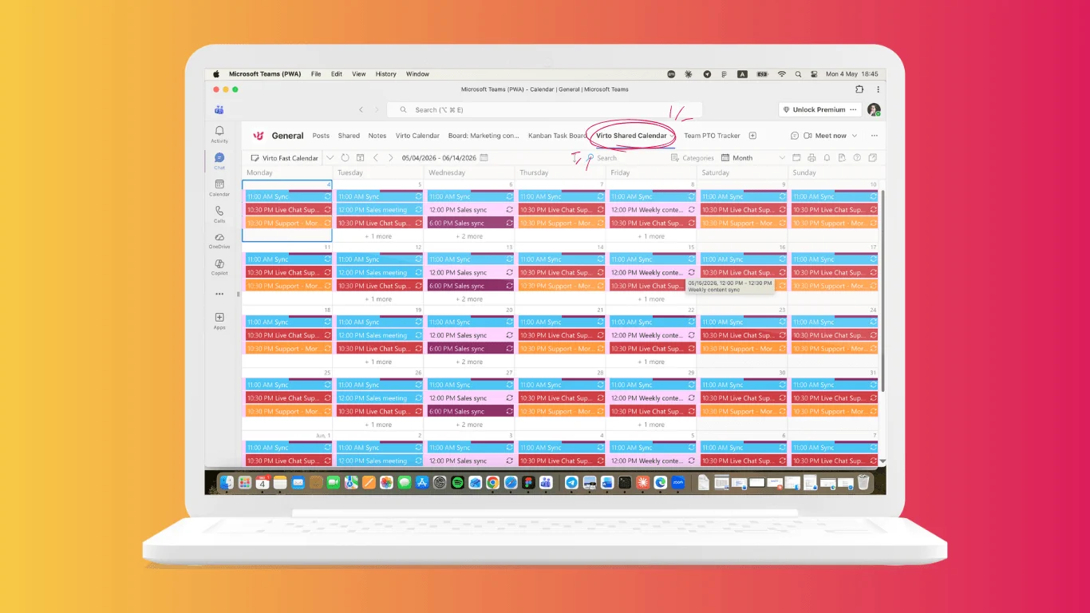This screenshot has width=1090, height=613.
Task: Open the History menu
Action: point(385,74)
